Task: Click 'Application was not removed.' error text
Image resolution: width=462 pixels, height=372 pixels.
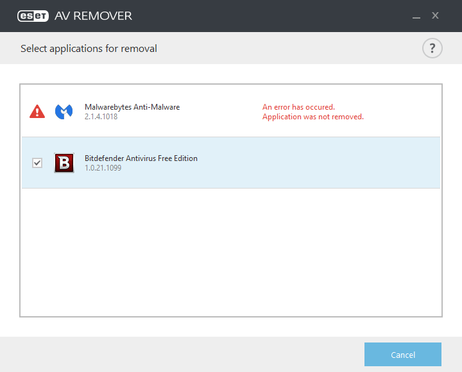Action: (313, 117)
